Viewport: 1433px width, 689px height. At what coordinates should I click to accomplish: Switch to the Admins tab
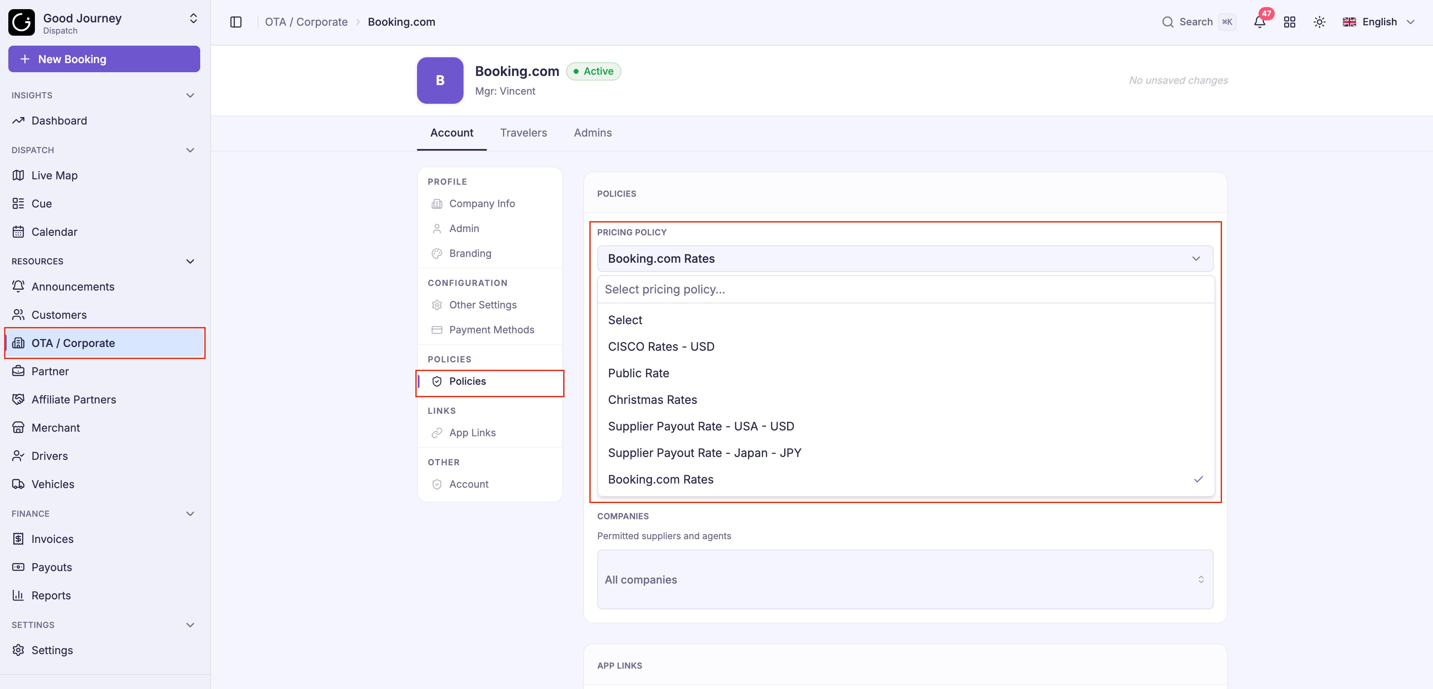pyautogui.click(x=593, y=133)
